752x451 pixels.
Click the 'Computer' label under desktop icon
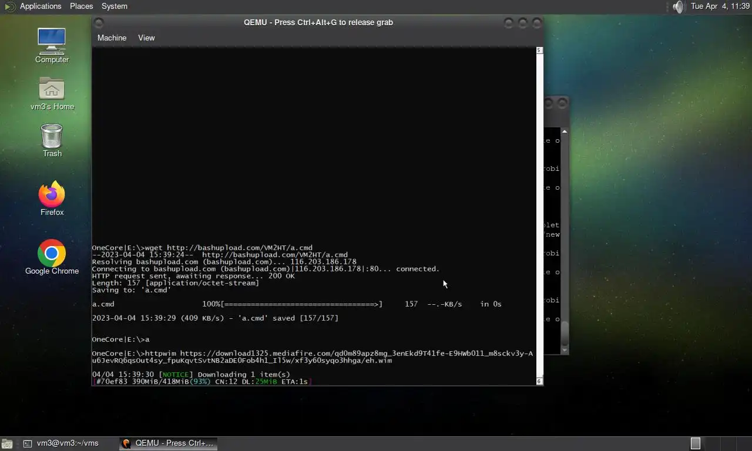coord(52,59)
